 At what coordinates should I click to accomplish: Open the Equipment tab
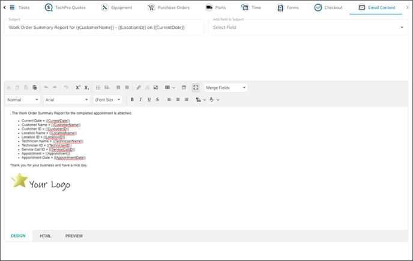(116, 8)
